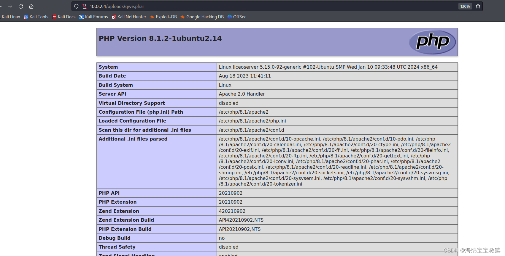Image resolution: width=505 pixels, height=256 pixels.
Task: Click the Aug 18 2023 11:41:11 value
Action: click(245, 76)
